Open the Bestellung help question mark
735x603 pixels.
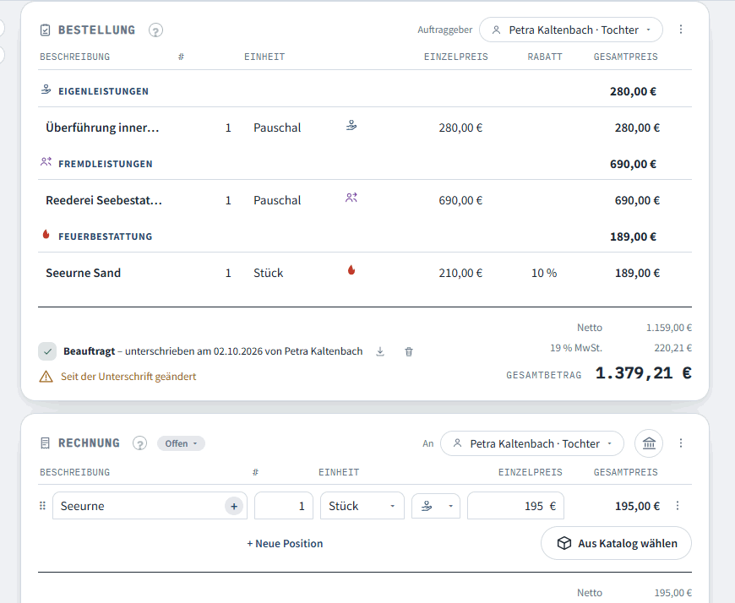pyautogui.click(x=155, y=30)
